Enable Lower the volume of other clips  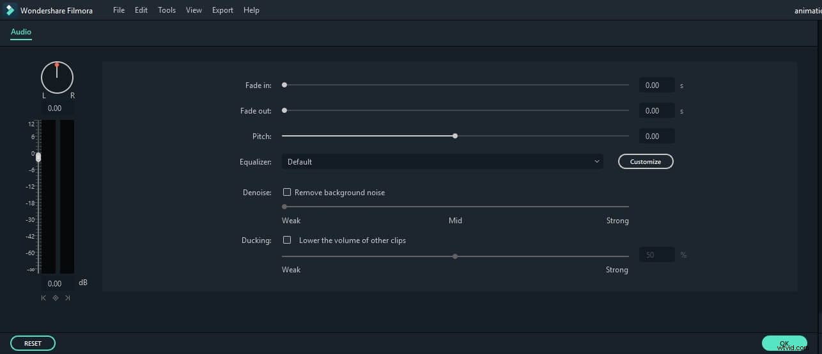click(x=287, y=240)
